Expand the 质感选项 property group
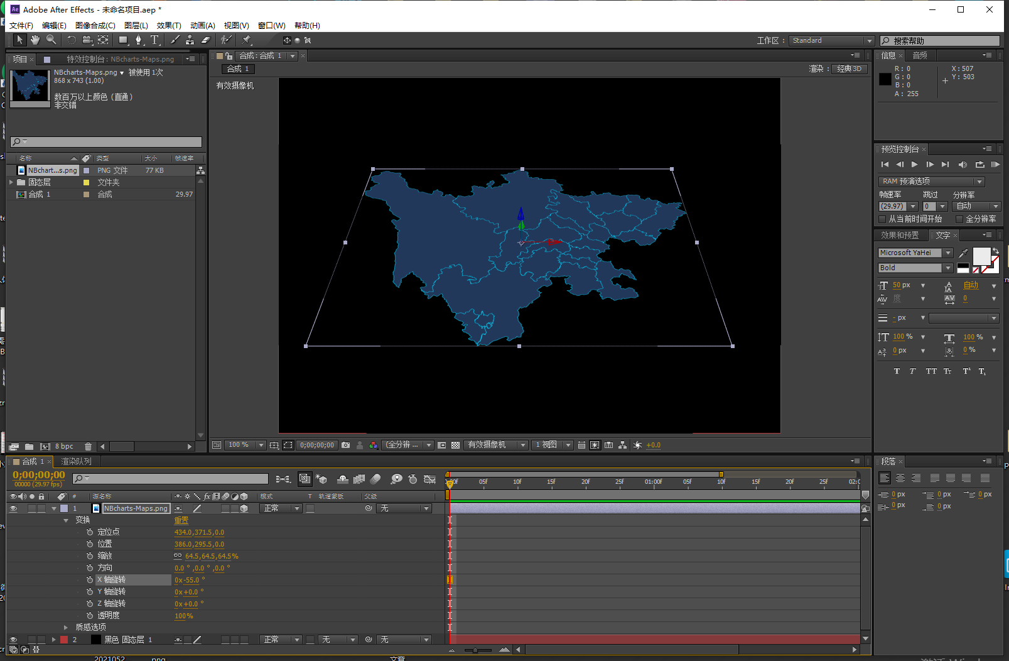 click(x=66, y=627)
